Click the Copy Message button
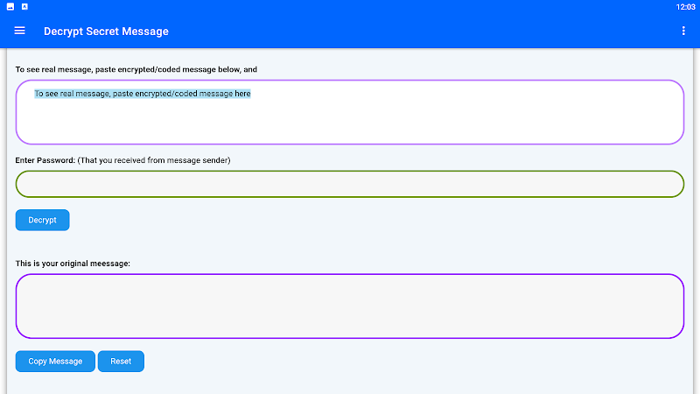Screen dimensions: 700x394 [x=55, y=362]
